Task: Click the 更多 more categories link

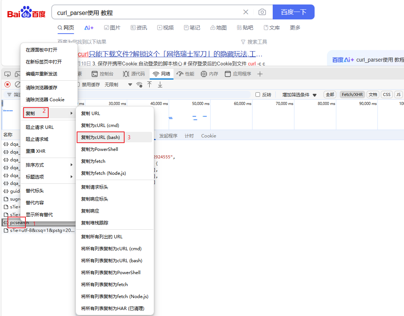Action: click(x=295, y=28)
